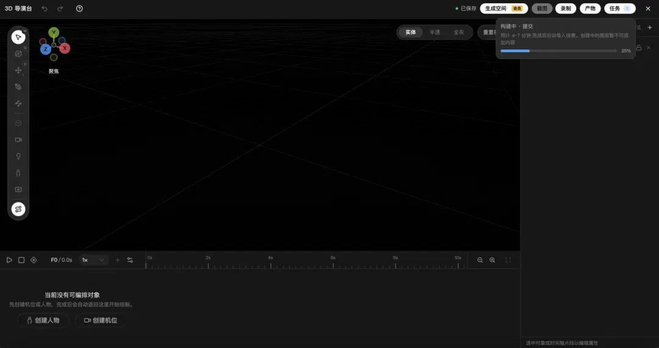Add a light with the bulb icon
Screen dimensions: 659x348
(x=18, y=156)
